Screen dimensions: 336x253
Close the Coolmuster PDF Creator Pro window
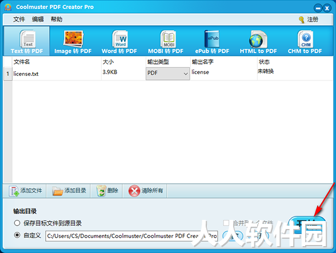point(327,9)
